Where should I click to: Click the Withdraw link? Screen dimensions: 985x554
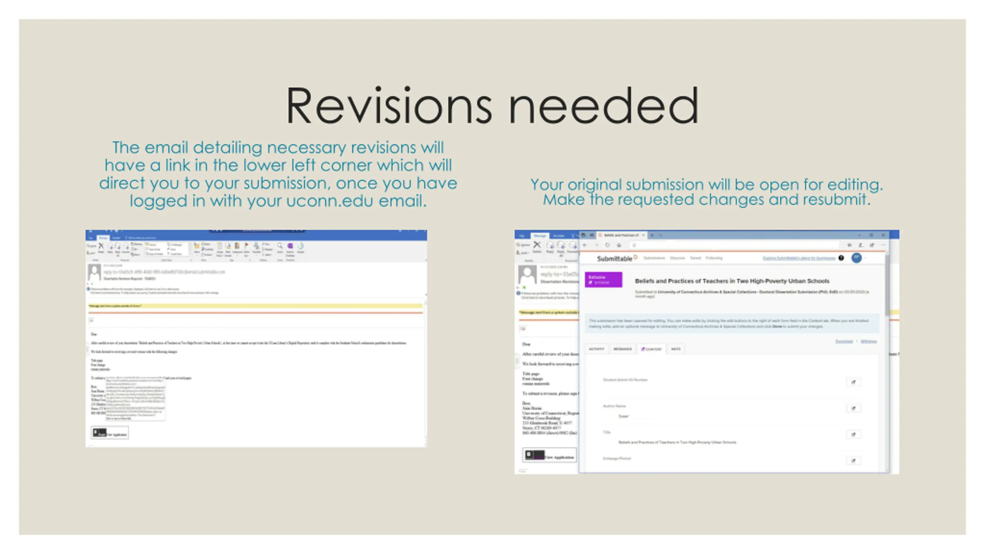(868, 341)
